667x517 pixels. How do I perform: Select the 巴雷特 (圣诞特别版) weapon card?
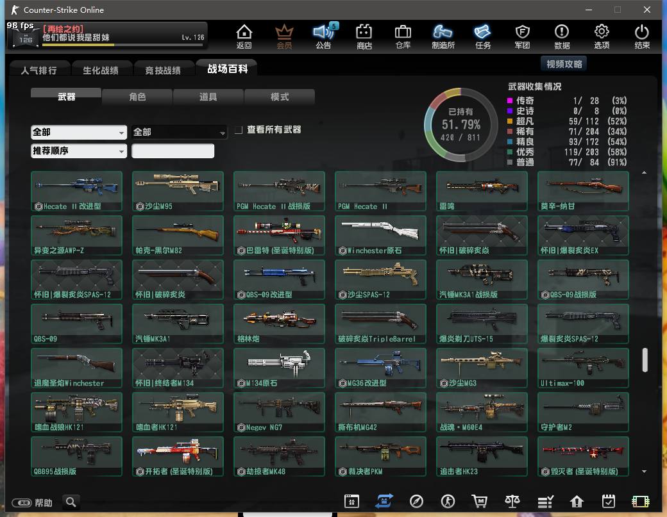(279, 235)
